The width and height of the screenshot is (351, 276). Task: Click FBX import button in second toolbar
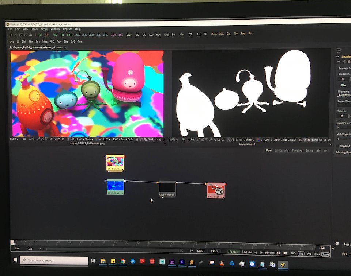pos(31,42)
